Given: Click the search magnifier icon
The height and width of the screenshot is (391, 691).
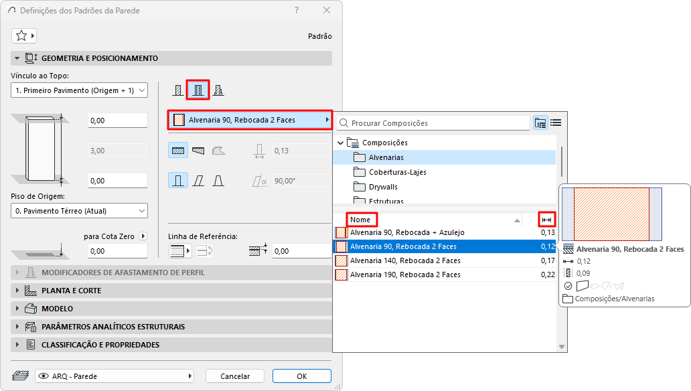Looking at the screenshot, I should (343, 123).
